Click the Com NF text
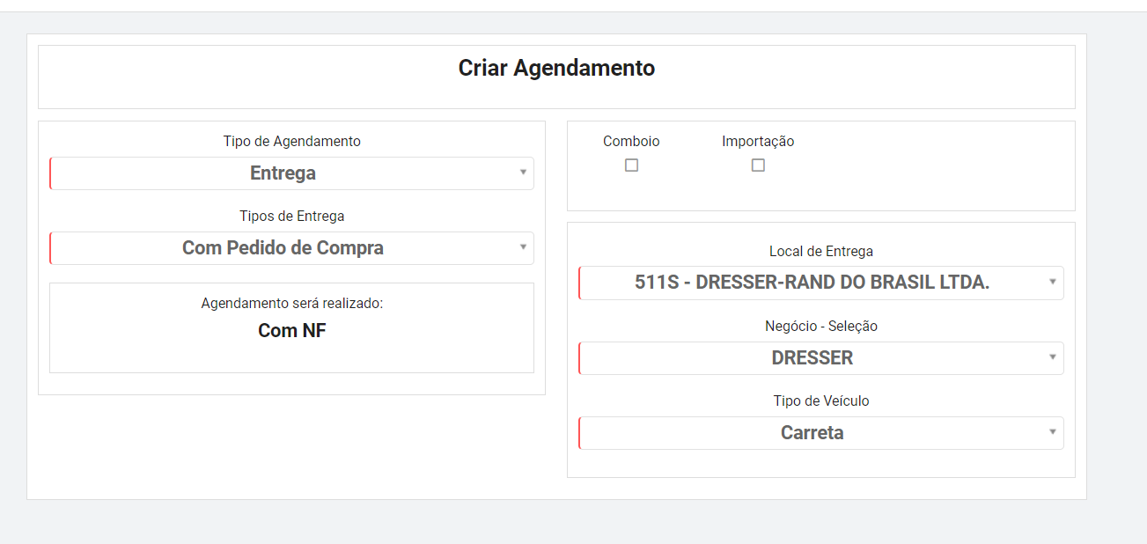This screenshot has height=544, width=1147. click(x=291, y=331)
